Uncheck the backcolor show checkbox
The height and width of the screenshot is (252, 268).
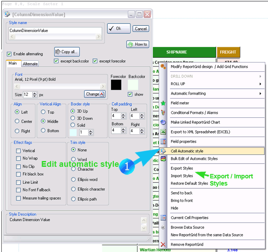pos(130,95)
